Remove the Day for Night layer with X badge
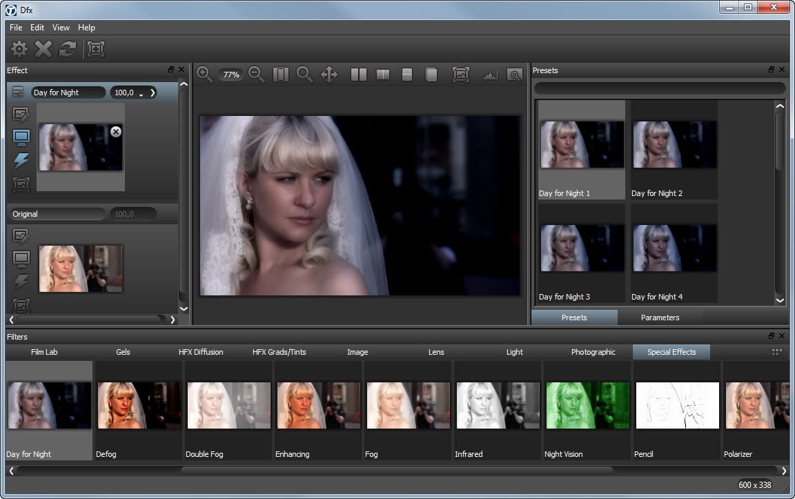Viewport: 795px width, 499px height. [116, 132]
